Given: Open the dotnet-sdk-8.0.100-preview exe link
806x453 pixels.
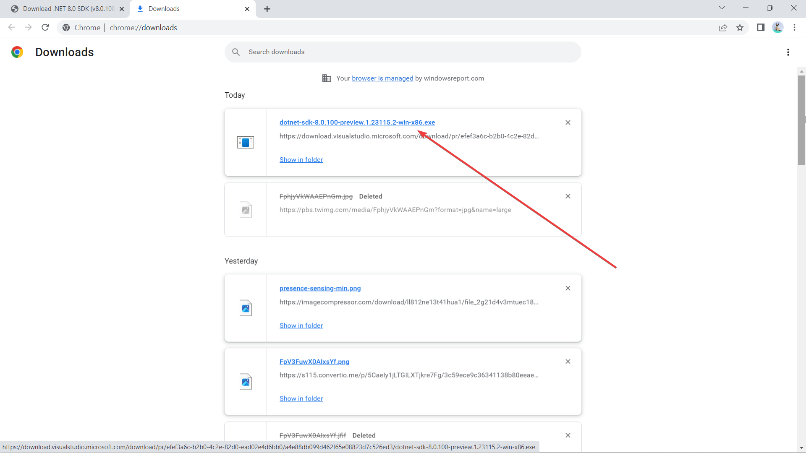Looking at the screenshot, I should click(357, 122).
